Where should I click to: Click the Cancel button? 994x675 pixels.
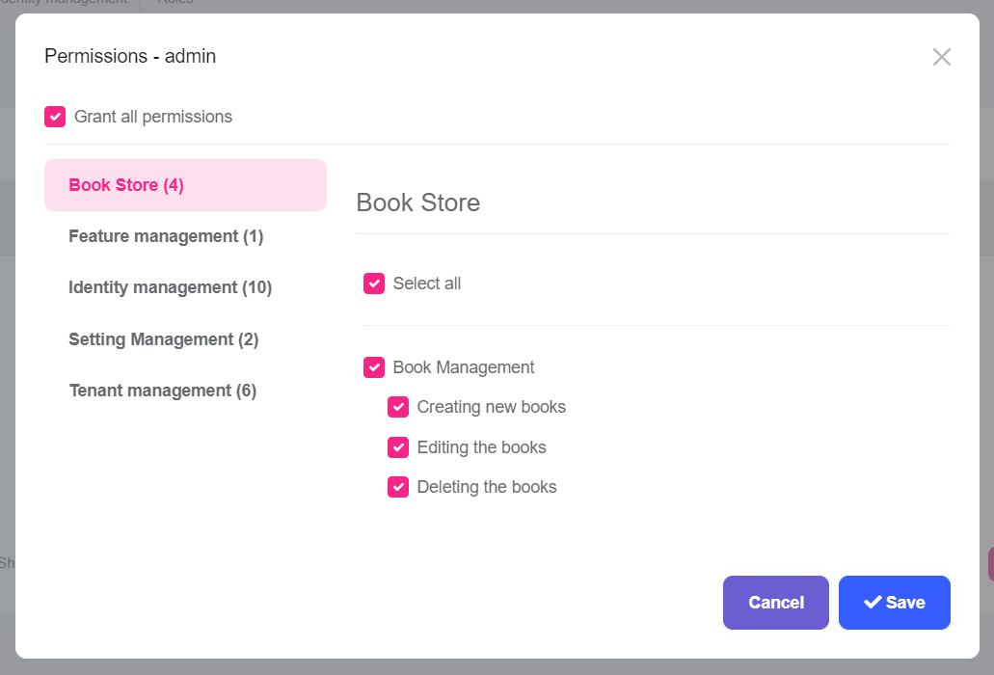(775, 602)
